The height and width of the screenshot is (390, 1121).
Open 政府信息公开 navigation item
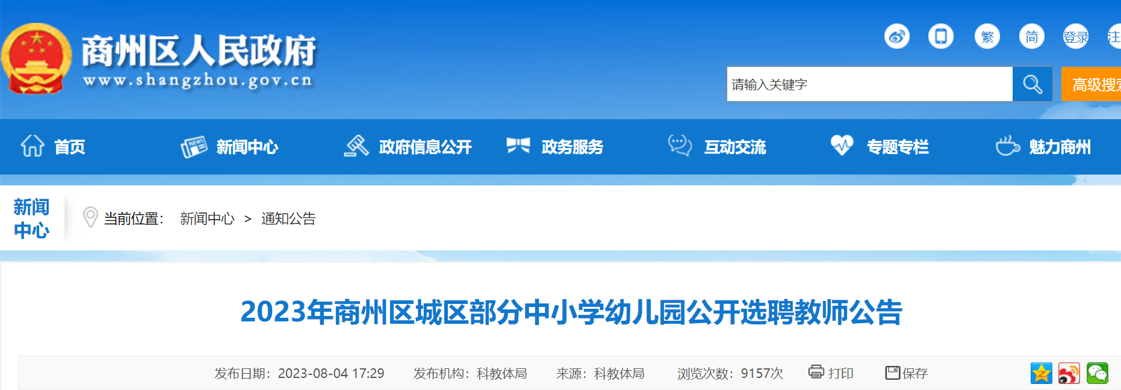point(426,147)
